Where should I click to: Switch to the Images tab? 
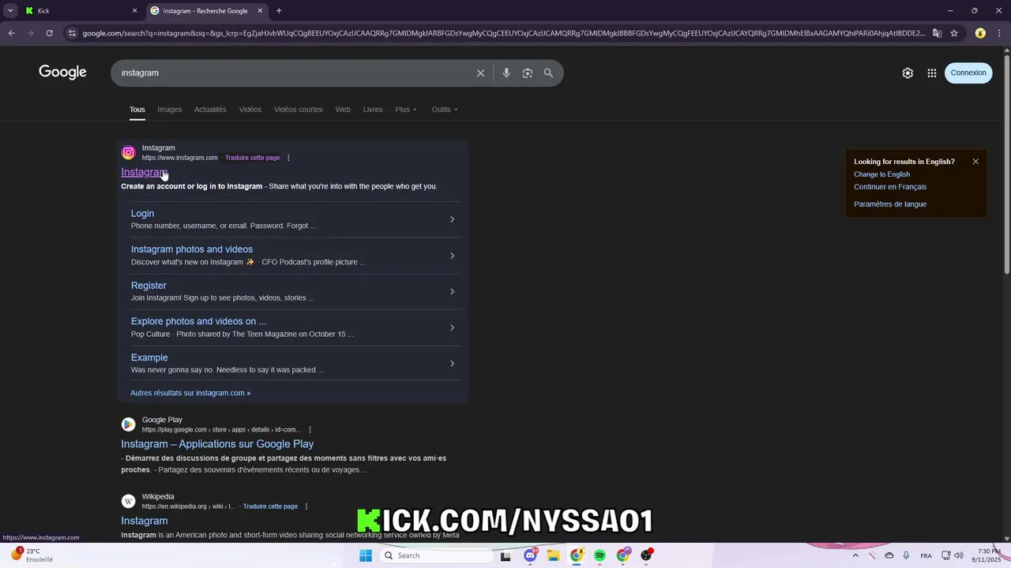point(169,110)
